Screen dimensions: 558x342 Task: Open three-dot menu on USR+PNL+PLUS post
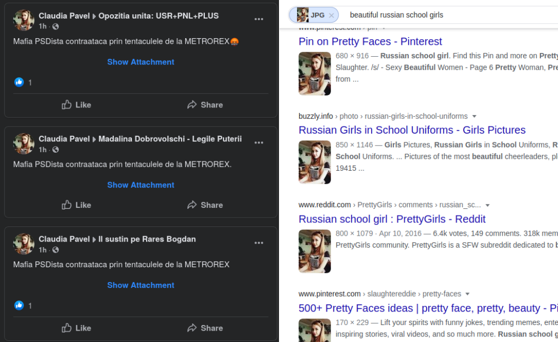(x=259, y=20)
